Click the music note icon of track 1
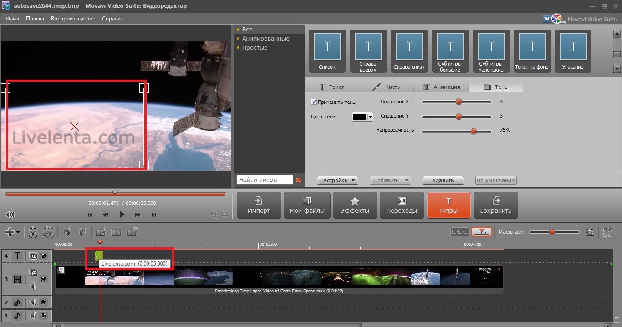Image resolution: width=622 pixels, height=327 pixels. tap(17, 315)
